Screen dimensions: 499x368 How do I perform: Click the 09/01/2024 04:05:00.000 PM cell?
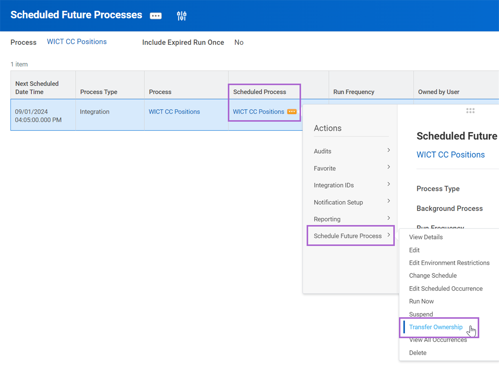pyautogui.click(x=43, y=116)
